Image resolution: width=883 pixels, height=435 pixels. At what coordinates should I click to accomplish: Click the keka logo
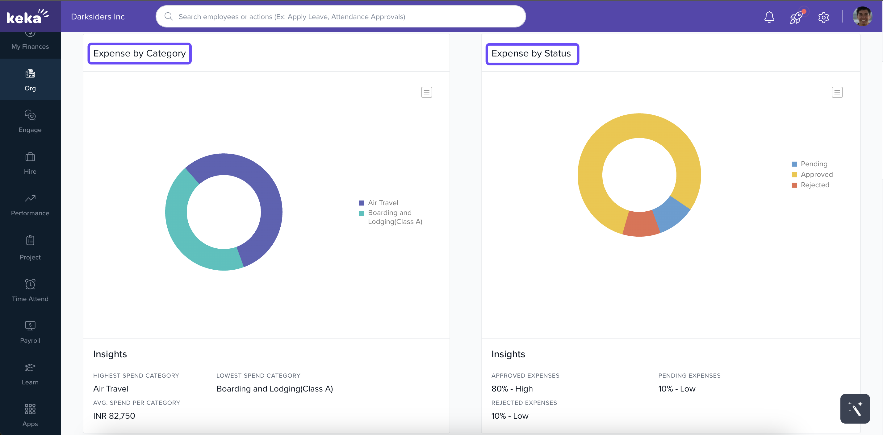(27, 16)
